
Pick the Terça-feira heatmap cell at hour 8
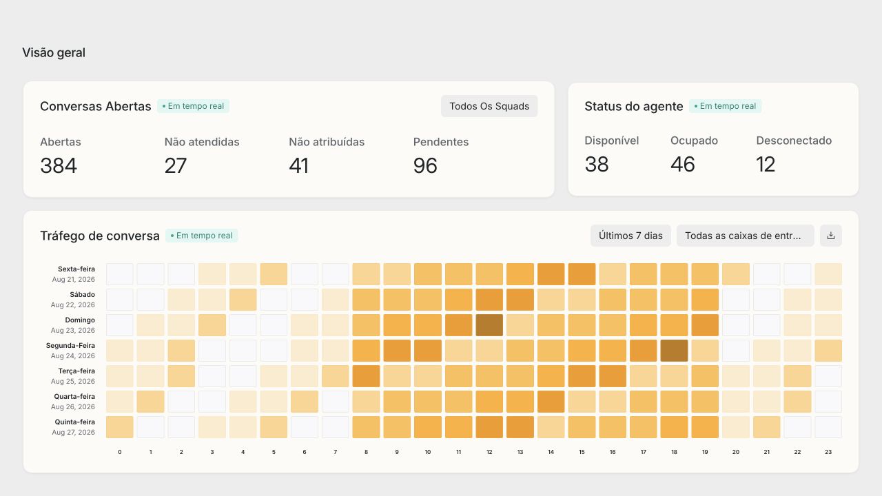[366, 376]
